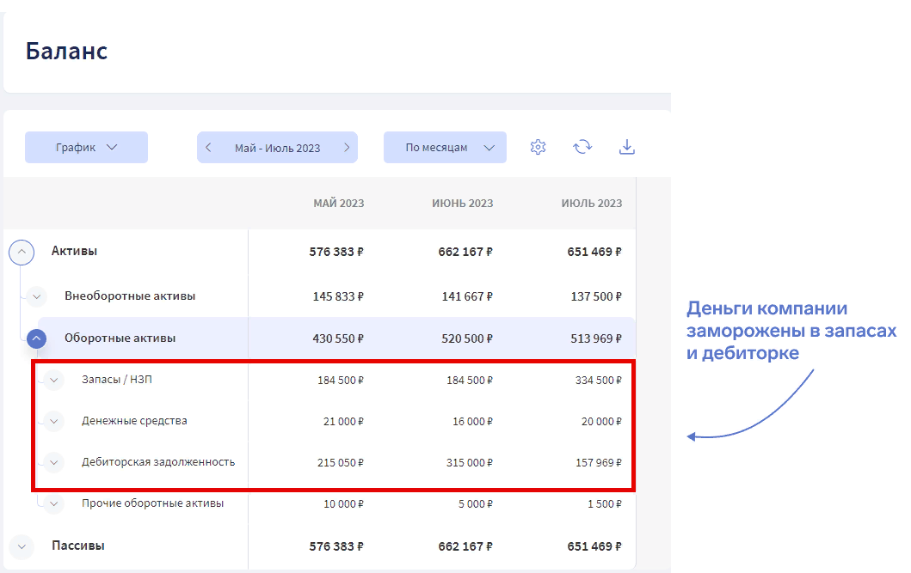This screenshot has width=911, height=573.
Task: Click the refresh data icon
Action: click(582, 147)
